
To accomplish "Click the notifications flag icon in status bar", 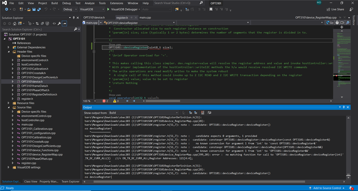I will [351, 188].
